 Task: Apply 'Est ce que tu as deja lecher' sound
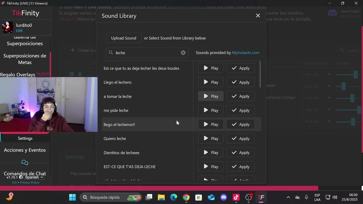tap(240, 68)
